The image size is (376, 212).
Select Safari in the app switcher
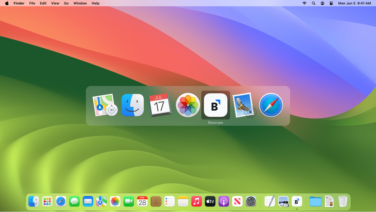point(271,105)
